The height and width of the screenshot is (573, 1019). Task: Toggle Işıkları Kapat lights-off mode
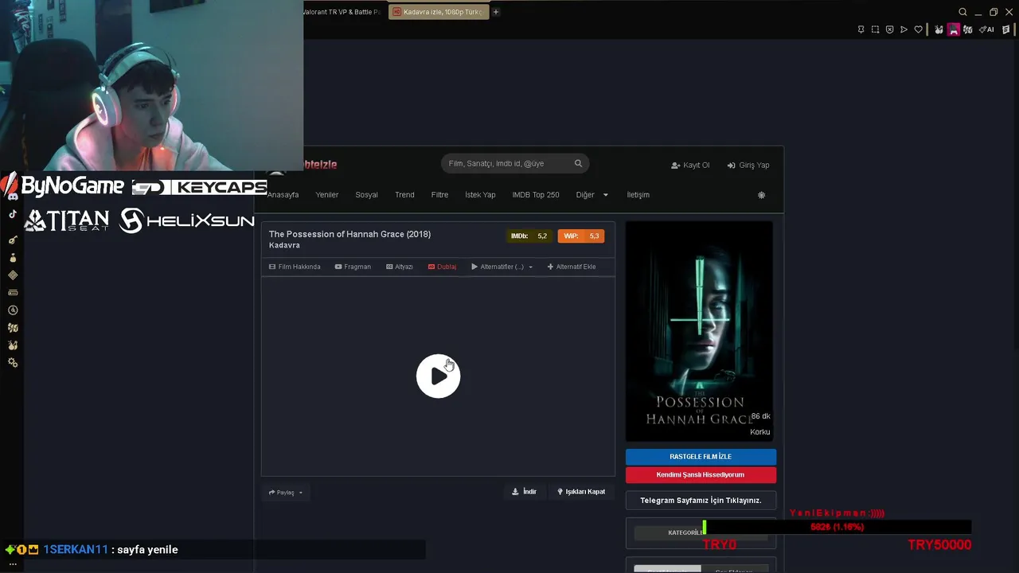pyautogui.click(x=581, y=492)
